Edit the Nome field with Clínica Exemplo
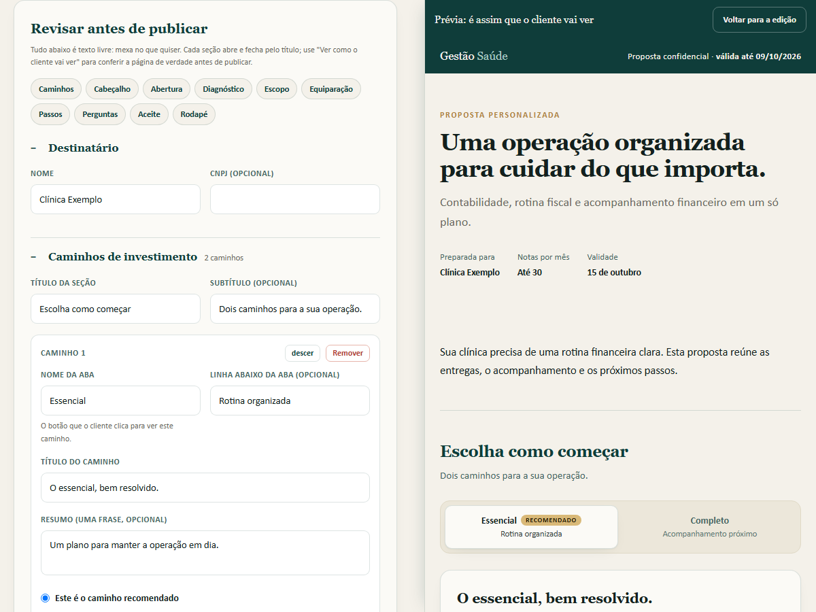The height and width of the screenshot is (612, 816). (x=116, y=199)
